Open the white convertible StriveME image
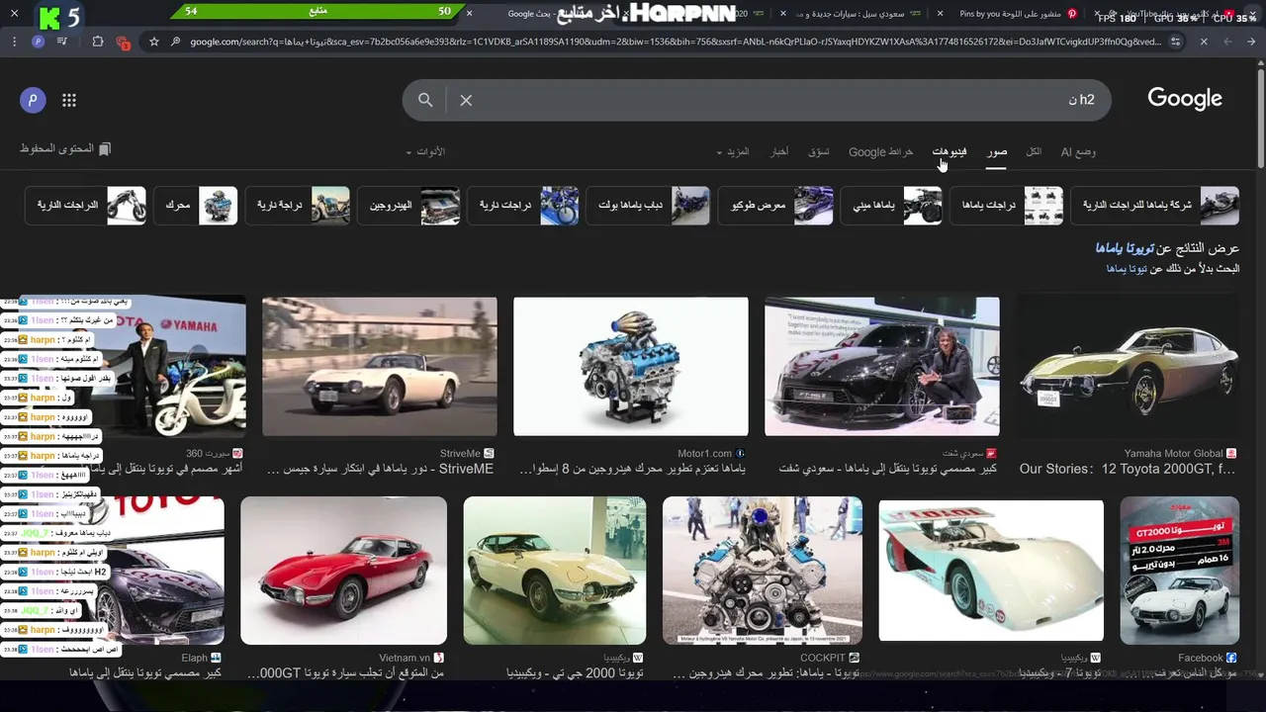 point(380,367)
